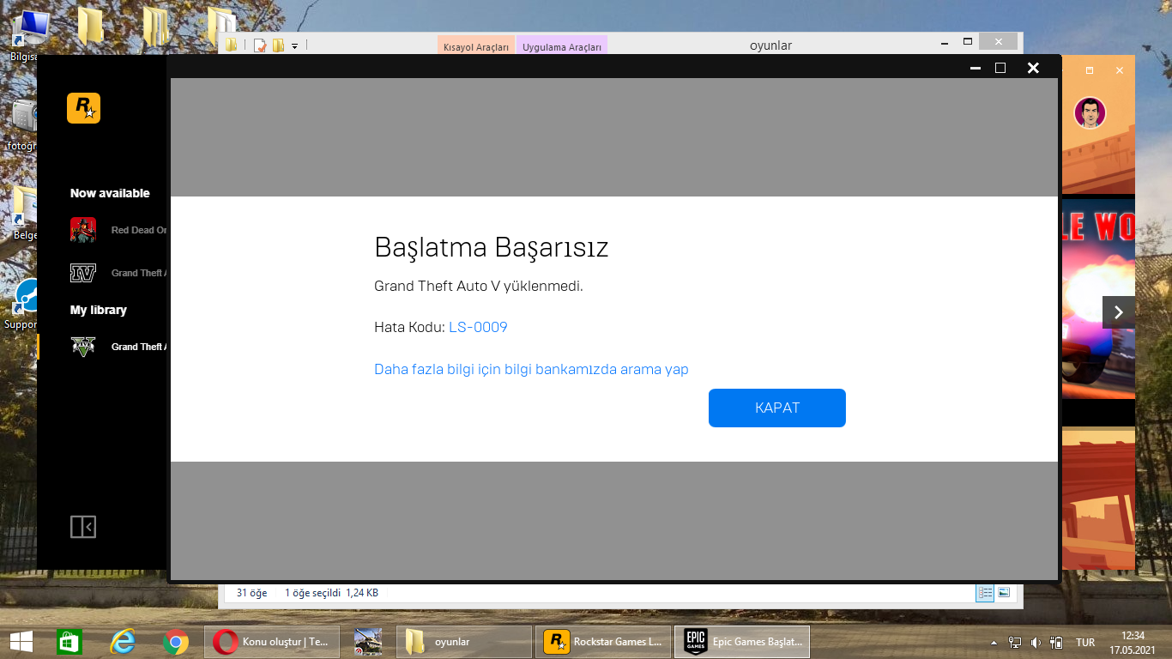Image resolution: width=1172 pixels, height=659 pixels.
Task: Maximize the Epic Games Launcher window
Action: 1000,68
